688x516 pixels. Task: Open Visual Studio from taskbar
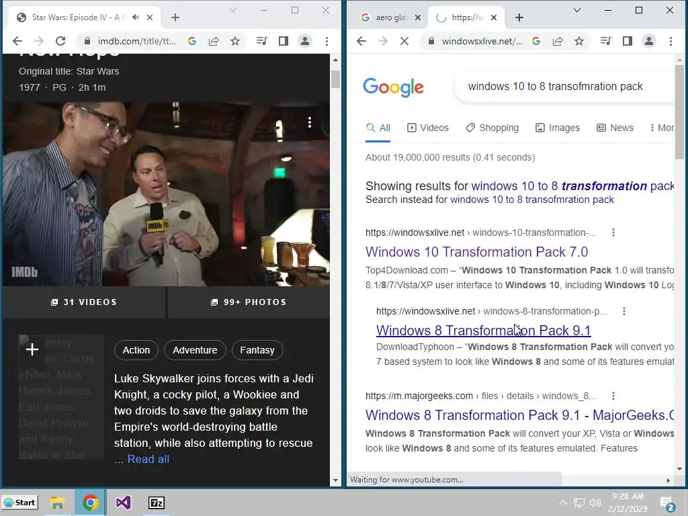click(x=124, y=503)
